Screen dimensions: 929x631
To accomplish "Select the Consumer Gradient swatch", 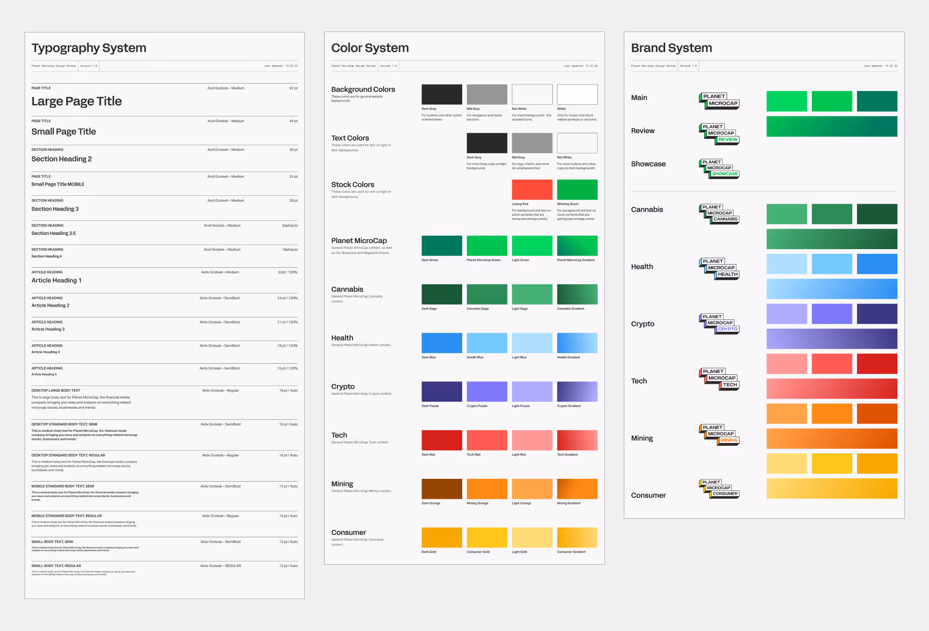I will click(577, 538).
